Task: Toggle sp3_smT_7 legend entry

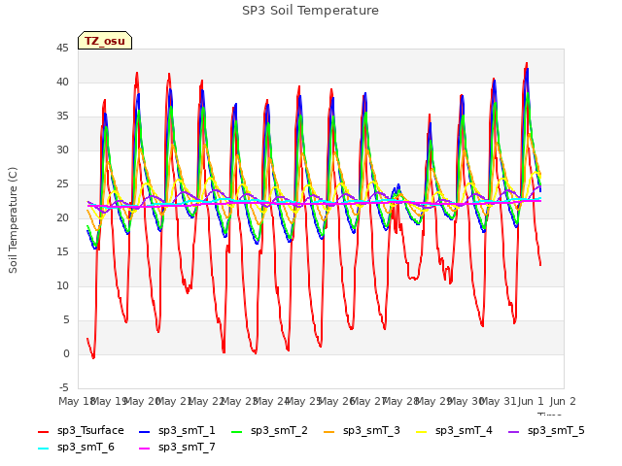Action: [177, 448]
